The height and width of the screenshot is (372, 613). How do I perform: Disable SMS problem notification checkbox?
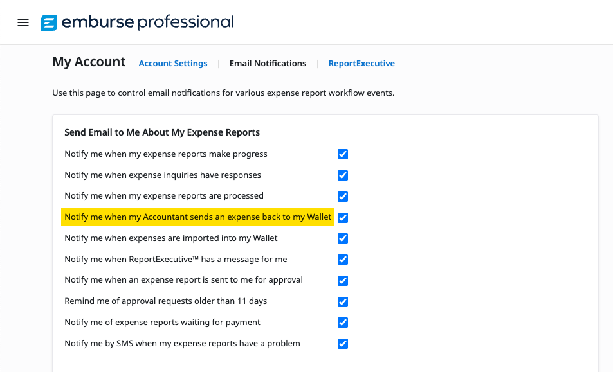(343, 344)
